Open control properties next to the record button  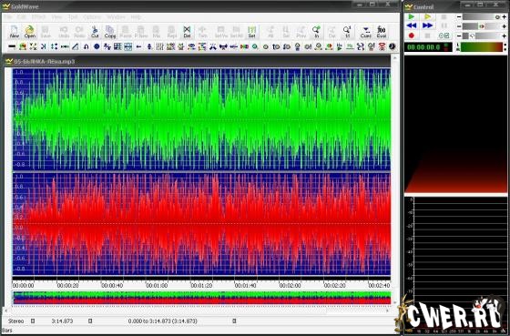pos(444,36)
